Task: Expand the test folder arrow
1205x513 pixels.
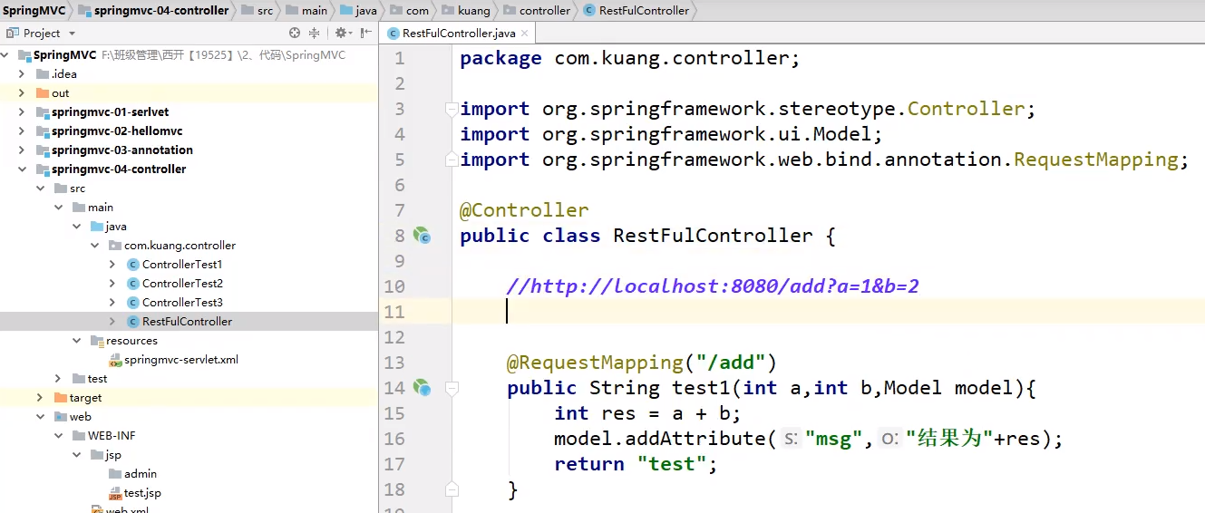Action: coord(58,379)
